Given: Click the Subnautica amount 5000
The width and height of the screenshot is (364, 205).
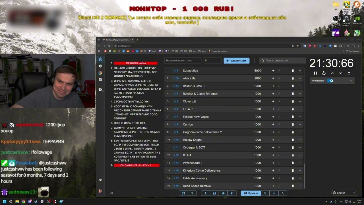Looking at the screenshot, I should tap(258, 71).
